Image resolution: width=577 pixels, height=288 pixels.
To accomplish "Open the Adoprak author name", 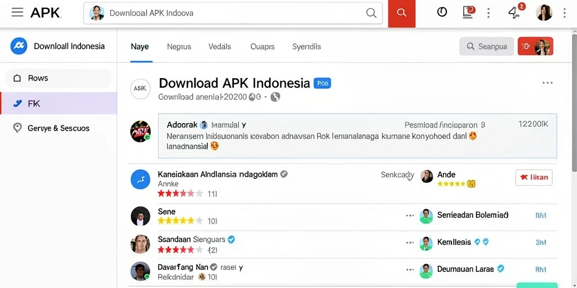I will coord(182,125).
